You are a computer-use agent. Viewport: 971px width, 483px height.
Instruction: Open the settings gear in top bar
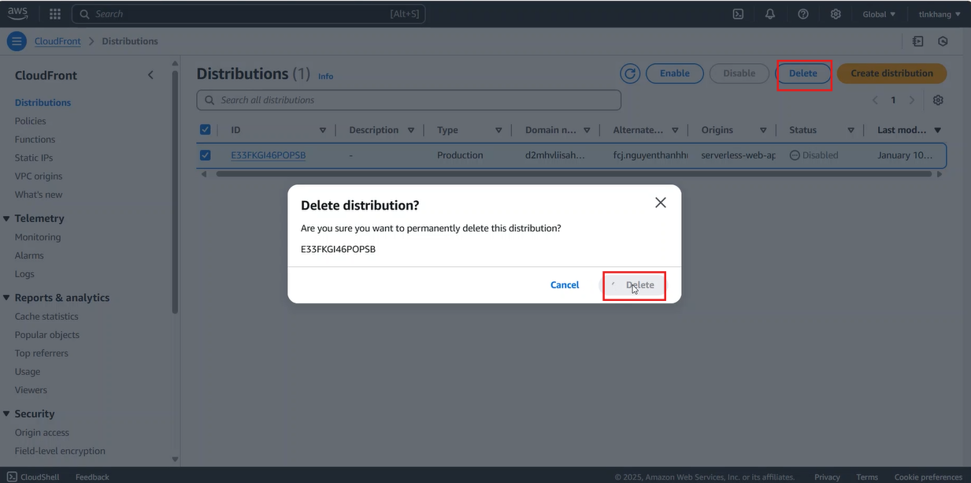836,14
